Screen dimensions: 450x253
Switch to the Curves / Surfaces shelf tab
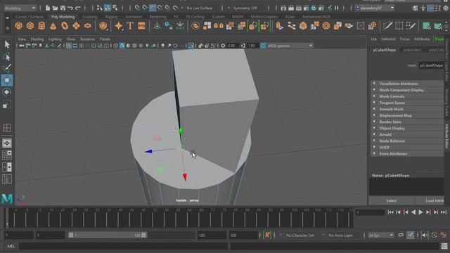coord(30,17)
